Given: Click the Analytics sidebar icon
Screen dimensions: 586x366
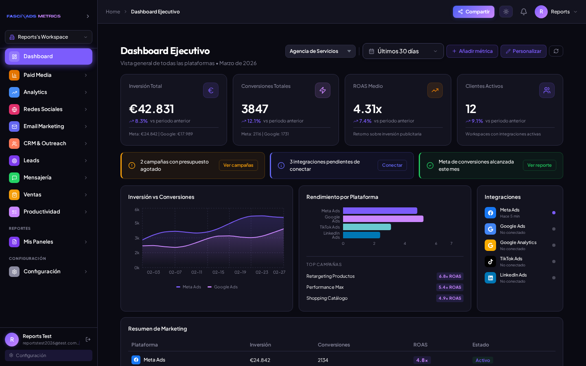Looking at the screenshot, I should (x=14, y=92).
